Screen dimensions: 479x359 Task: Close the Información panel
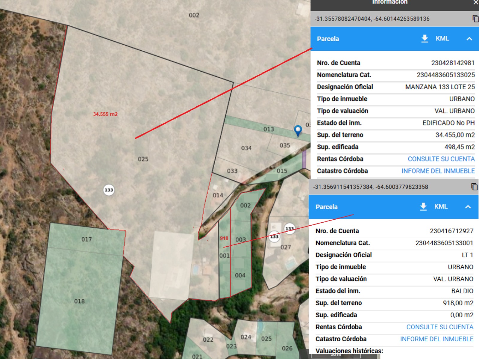coord(476,2)
